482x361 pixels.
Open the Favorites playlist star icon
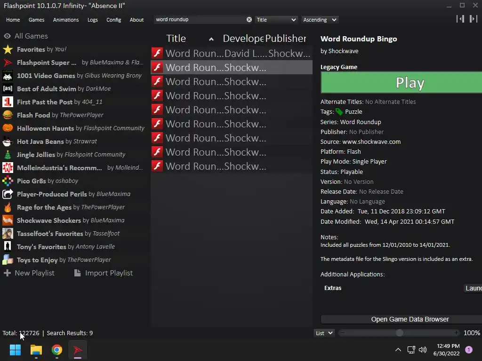coord(8,49)
